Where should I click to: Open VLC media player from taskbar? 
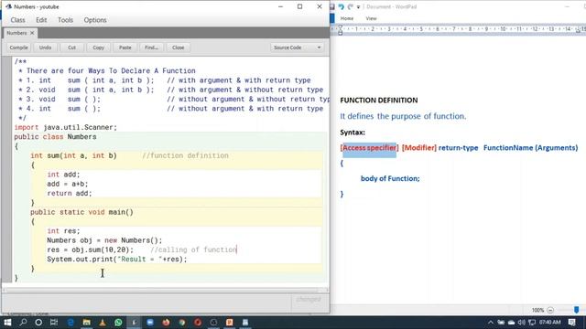pos(102,322)
